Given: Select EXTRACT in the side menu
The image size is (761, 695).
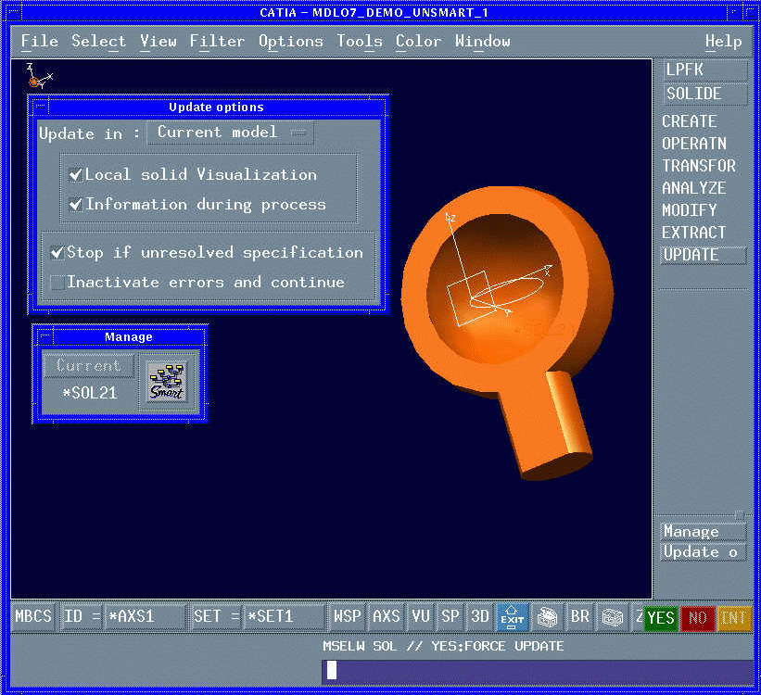Looking at the screenshot, I should click(694, 233).
